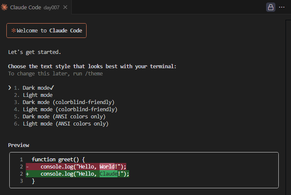Image resolution: width=291 pixels, height=195 pixels.
Task: Toggle the lock icon in the tab bar
Action: (271, 7)
